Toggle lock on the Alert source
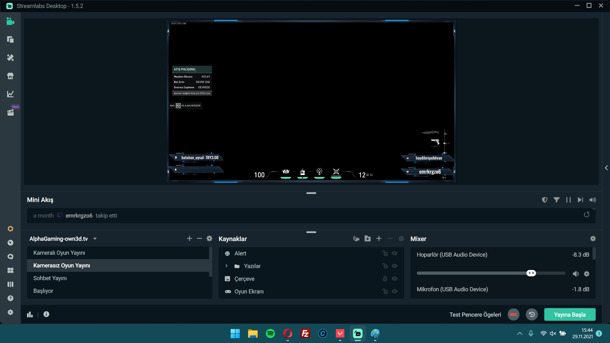 tap(385, 253)
